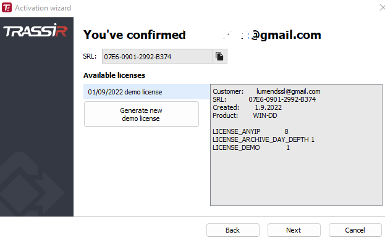Click the Product: WIN-DD line

245,115
